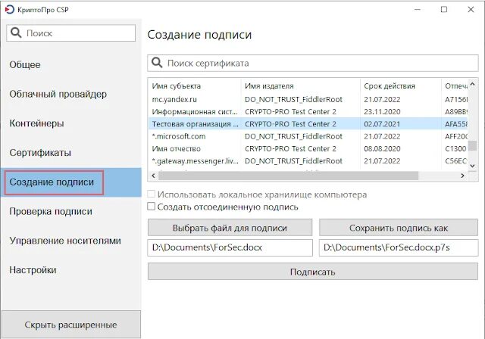
Task: Click the ForSec.docx.p7s output path field
Action: coord(399,247)
